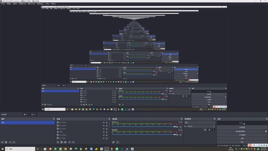Screen dimensions: 268x151
Task: Click 退出 exit button in Controls
Action: coord(242,142)
